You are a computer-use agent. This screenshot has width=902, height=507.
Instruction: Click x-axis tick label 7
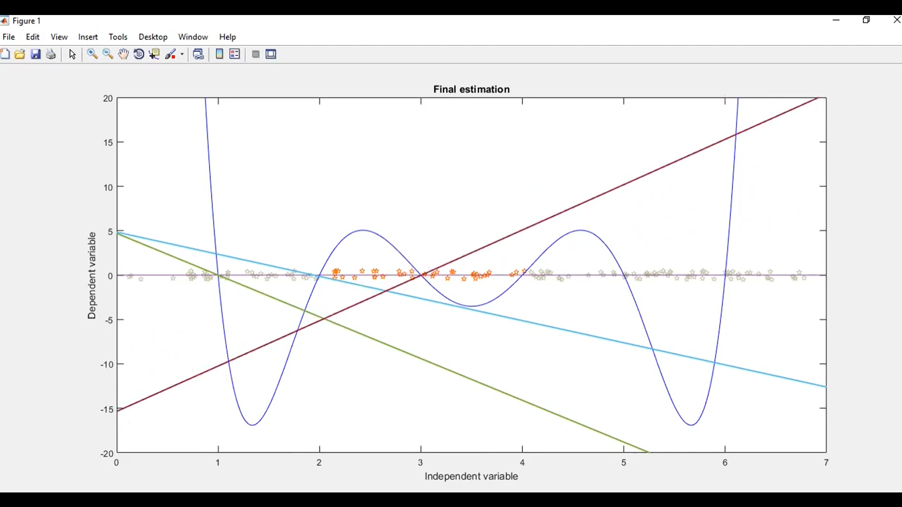pos(826,463)
